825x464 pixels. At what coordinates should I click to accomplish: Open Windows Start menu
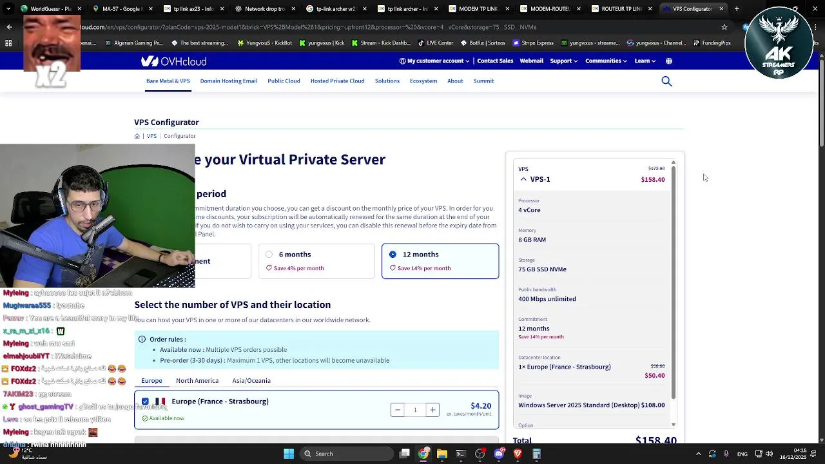(x=289, y=454)
